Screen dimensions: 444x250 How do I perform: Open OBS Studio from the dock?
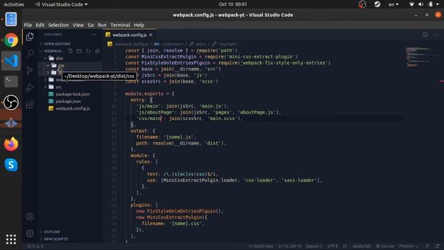tap(11, 102)
